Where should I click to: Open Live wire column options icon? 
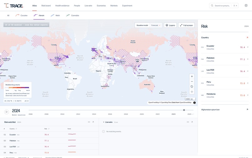188,122
